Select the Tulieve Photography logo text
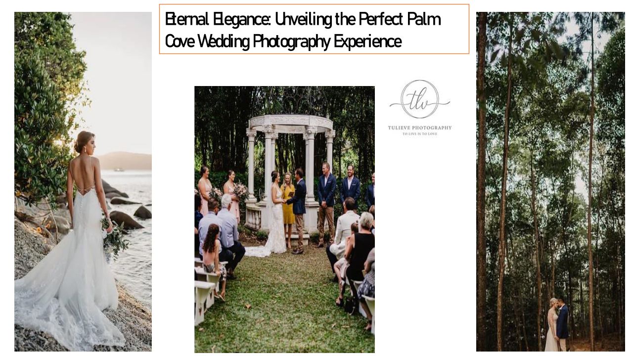Viewport: 633px width, 356px height. tap(420, 128)
